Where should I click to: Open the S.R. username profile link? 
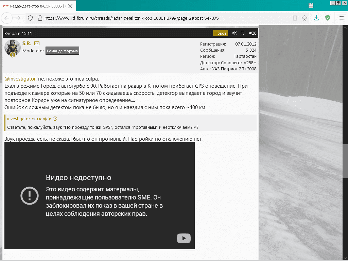click(27, 43)
